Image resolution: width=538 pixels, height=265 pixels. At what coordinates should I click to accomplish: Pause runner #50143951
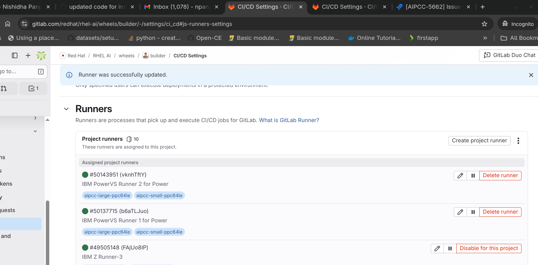point(473,176)
